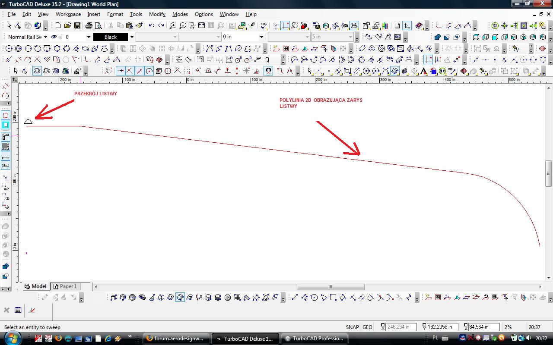Click the Print icon in toolbar
The width and height of the screenshot is (553, 345).
pos(89,26)
